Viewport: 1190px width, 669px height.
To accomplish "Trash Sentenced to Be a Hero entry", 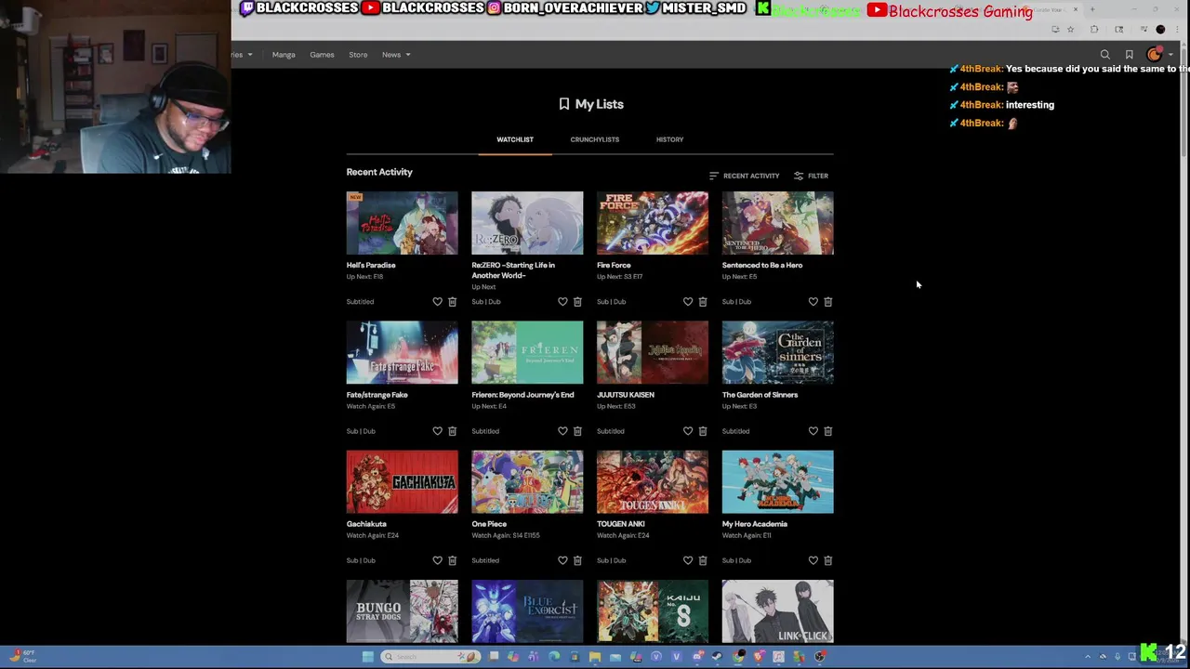I will pos(828,302).
